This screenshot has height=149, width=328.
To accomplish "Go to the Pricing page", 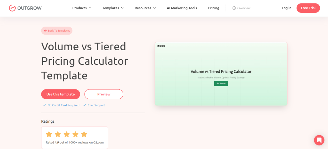I will [x=214, y=8].
